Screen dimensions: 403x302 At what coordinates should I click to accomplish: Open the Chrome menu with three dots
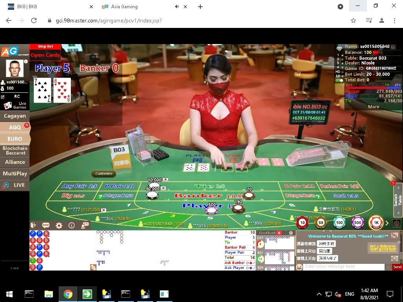(x=394, y=20)
